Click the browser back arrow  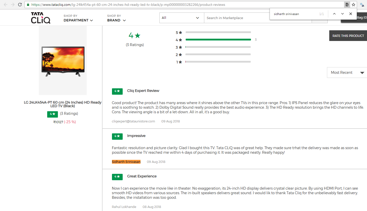tap(6, 5)
